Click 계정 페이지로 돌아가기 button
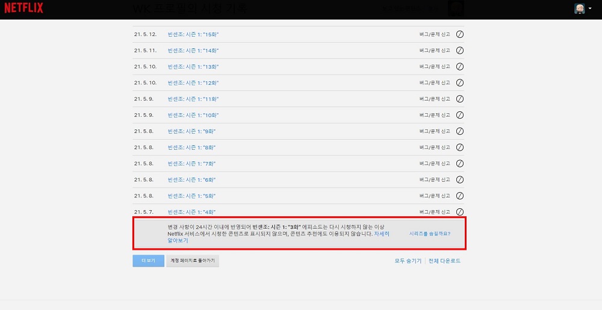This screenshot has width=602, height=310. tap(193, 261)
